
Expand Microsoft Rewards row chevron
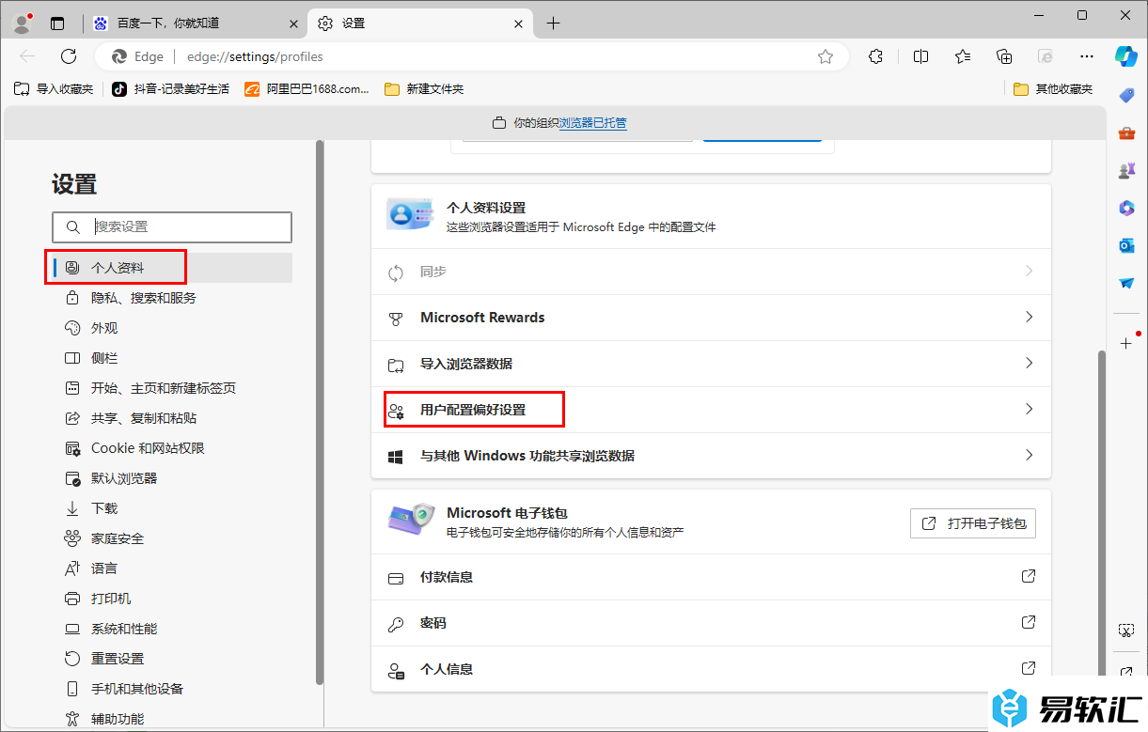click(x=1029, y=317)
